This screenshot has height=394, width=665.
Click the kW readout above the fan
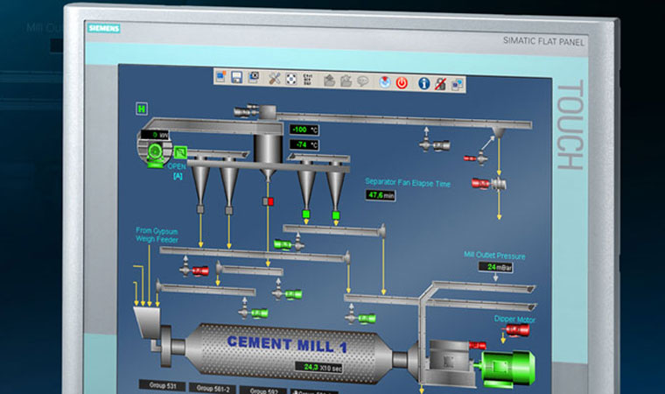click(155, 135)
